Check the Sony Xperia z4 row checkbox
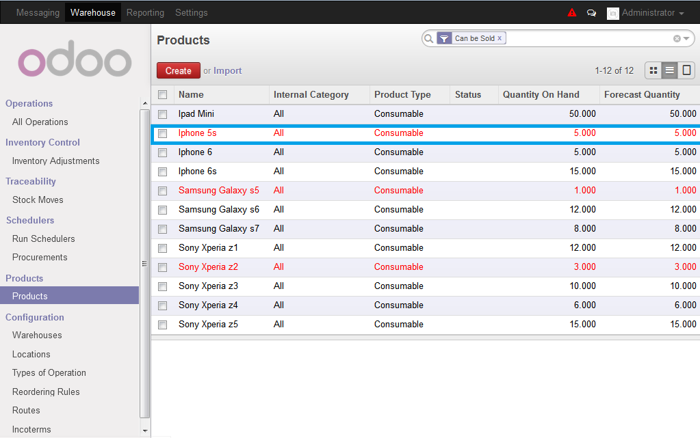Viewport: 700px width, 438px height. [x=162, y=305]
